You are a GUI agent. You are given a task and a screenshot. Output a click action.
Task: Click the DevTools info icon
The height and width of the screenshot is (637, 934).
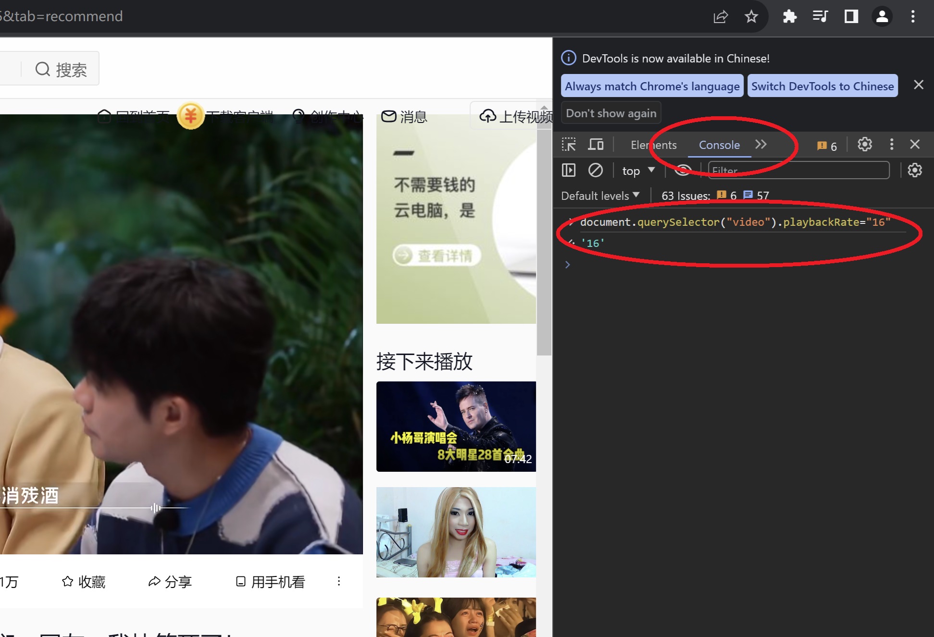pyautogui.click(x=569, y=58)
